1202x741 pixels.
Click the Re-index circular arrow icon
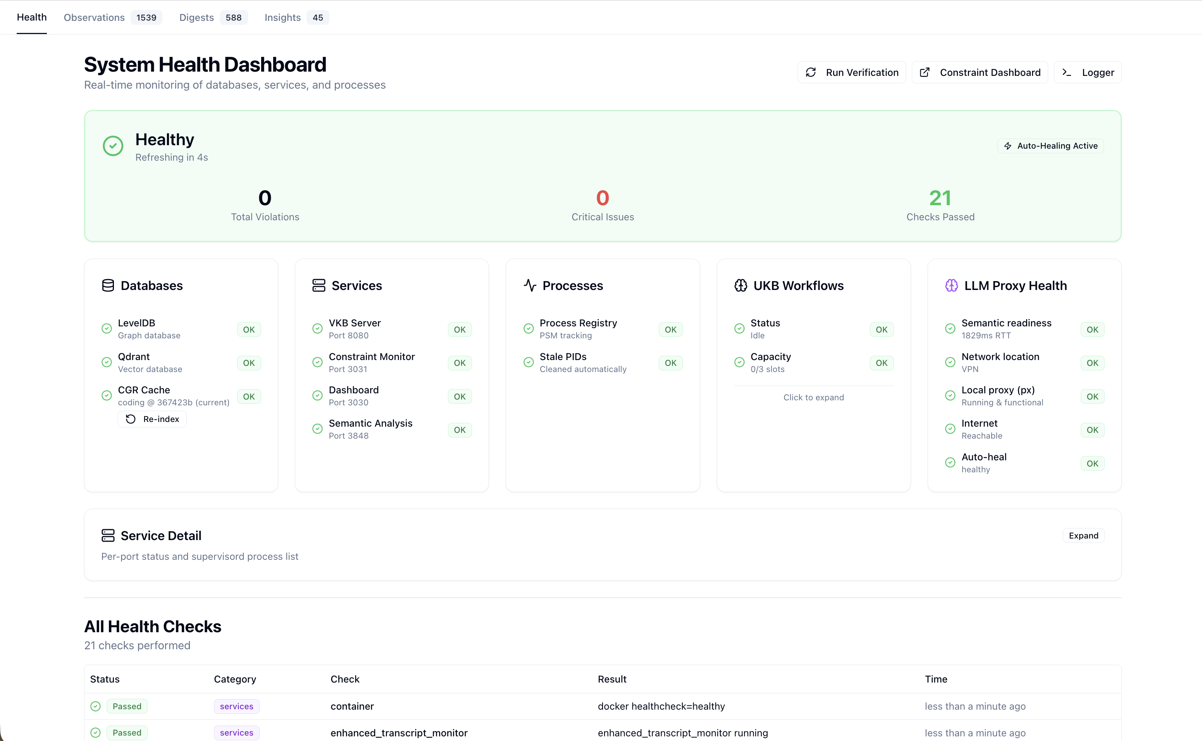pos(131,419)
